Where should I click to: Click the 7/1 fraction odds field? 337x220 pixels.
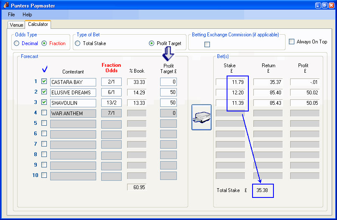[x=111, y=113]
